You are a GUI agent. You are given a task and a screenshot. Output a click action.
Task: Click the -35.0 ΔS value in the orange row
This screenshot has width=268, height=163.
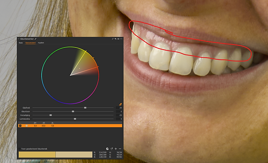(x=43, y=126)
